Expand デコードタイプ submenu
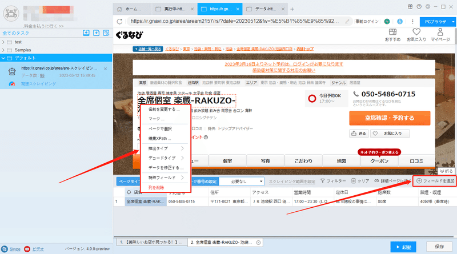Image resolution: width=457 pixels, height=254 pixels. (x=166, y=158)
